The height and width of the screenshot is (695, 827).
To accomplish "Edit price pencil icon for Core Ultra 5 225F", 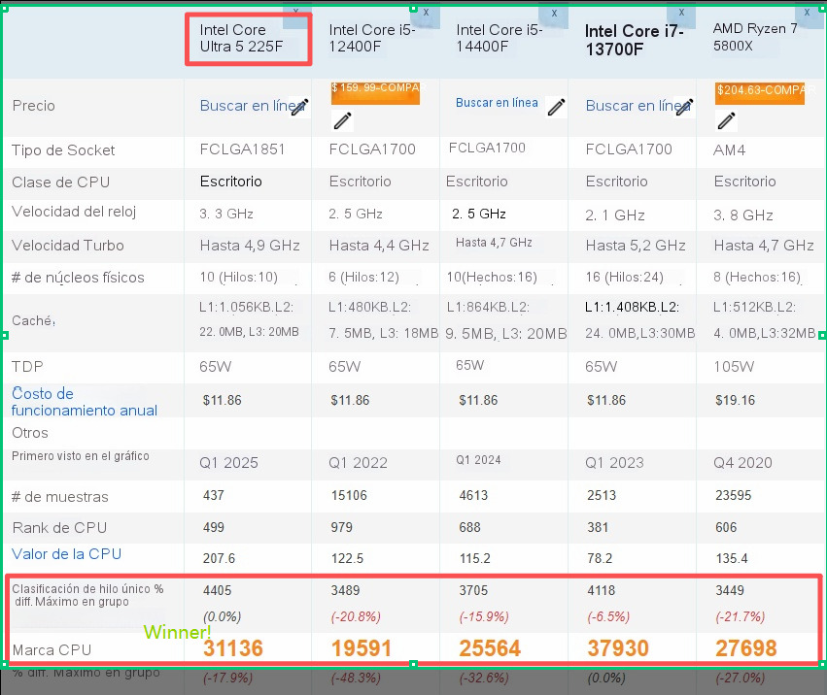I will (300, 107).
